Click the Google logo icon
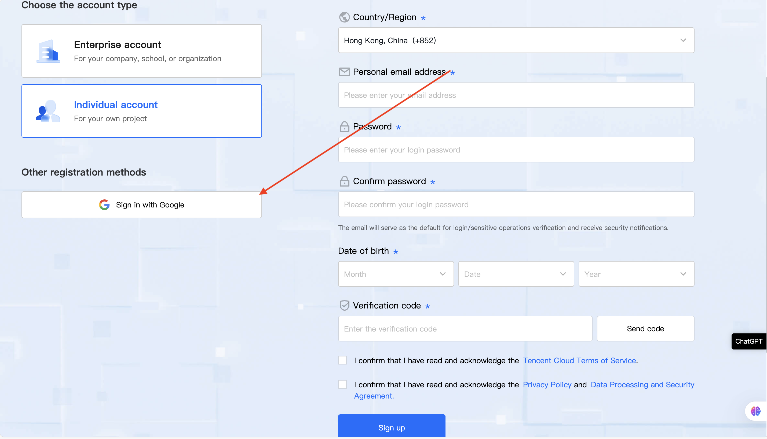The width and height of the screenshot is (767, 439). [104, 205]
